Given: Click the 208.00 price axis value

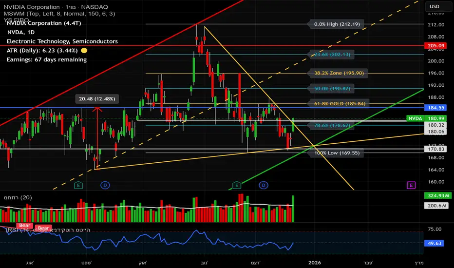Looking at the screenshot, I should [x=436, y=37].
